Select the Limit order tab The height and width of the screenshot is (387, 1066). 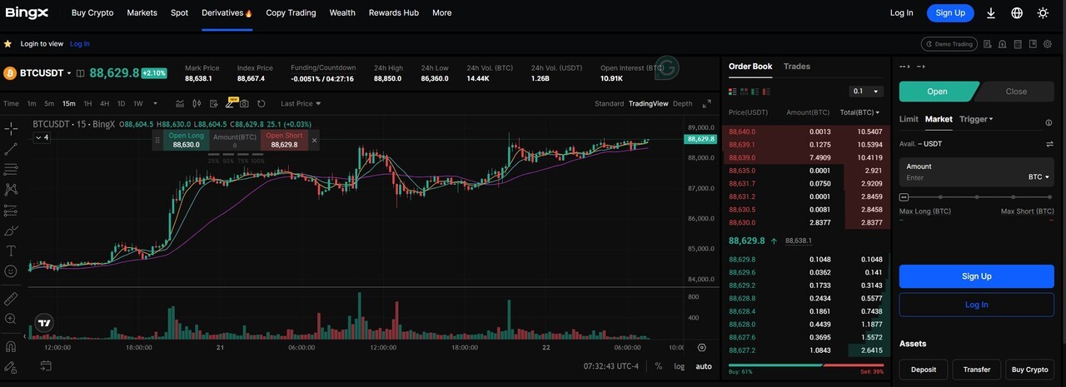click(x=909, y=119)
